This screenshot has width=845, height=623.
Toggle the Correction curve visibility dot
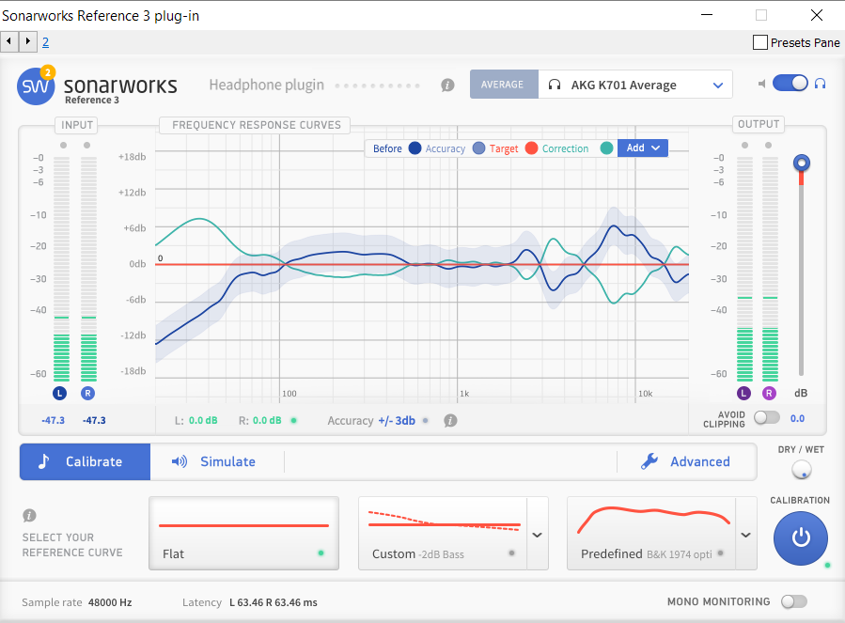click(x=606, y=148)
